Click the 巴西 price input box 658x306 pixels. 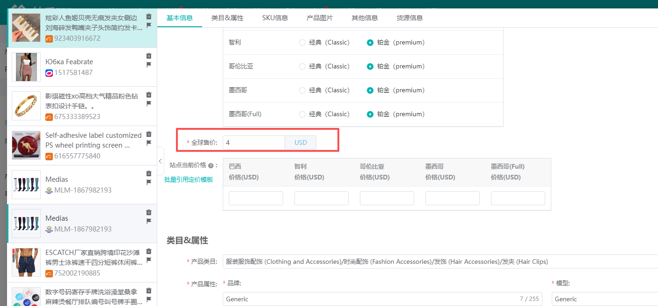coord(256,198)
